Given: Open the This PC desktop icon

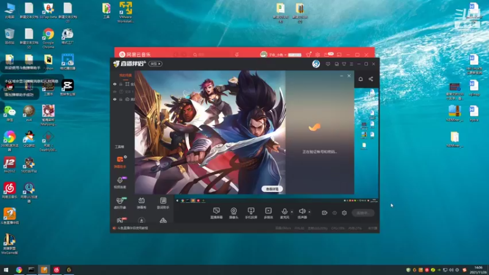Looking at the screenshot, I should [x=9, y=10].
